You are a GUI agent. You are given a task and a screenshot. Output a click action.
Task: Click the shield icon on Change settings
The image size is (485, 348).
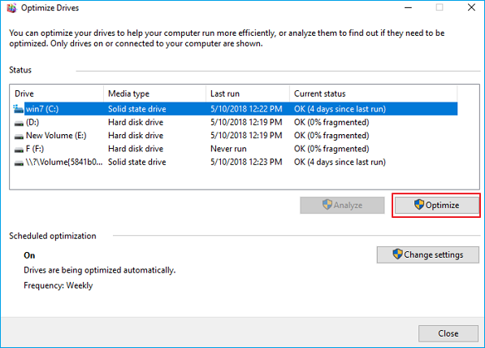point(397,254)
